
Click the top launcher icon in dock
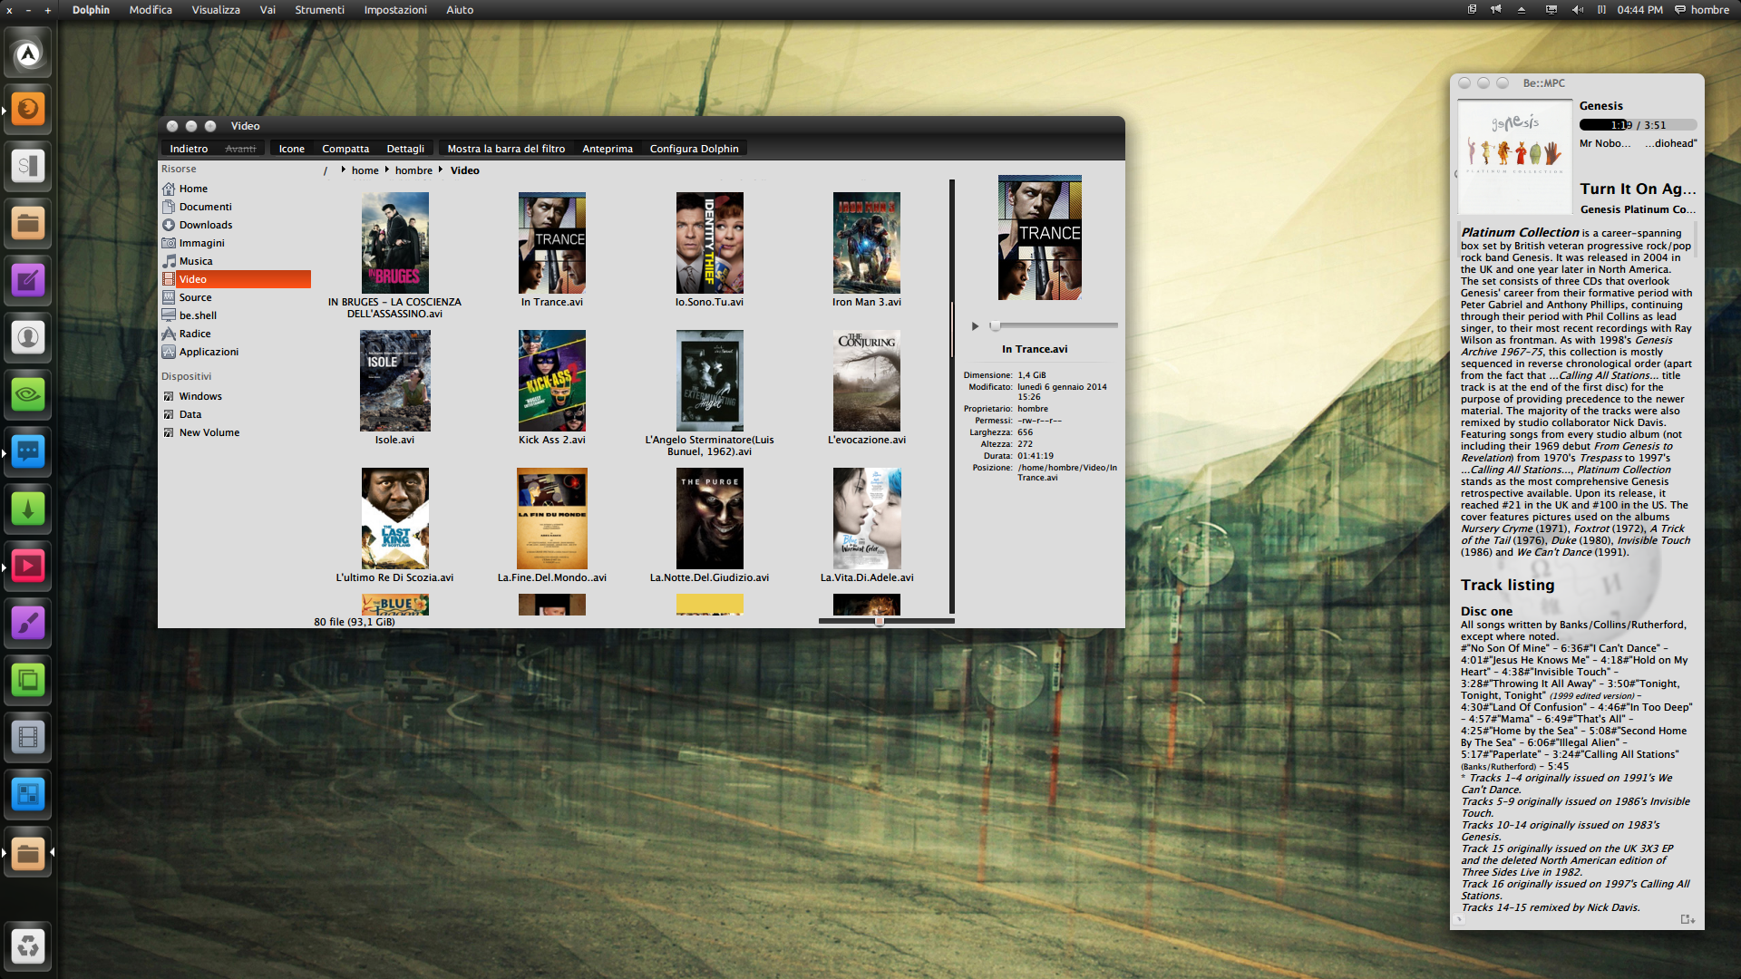[x=28, y=53]
